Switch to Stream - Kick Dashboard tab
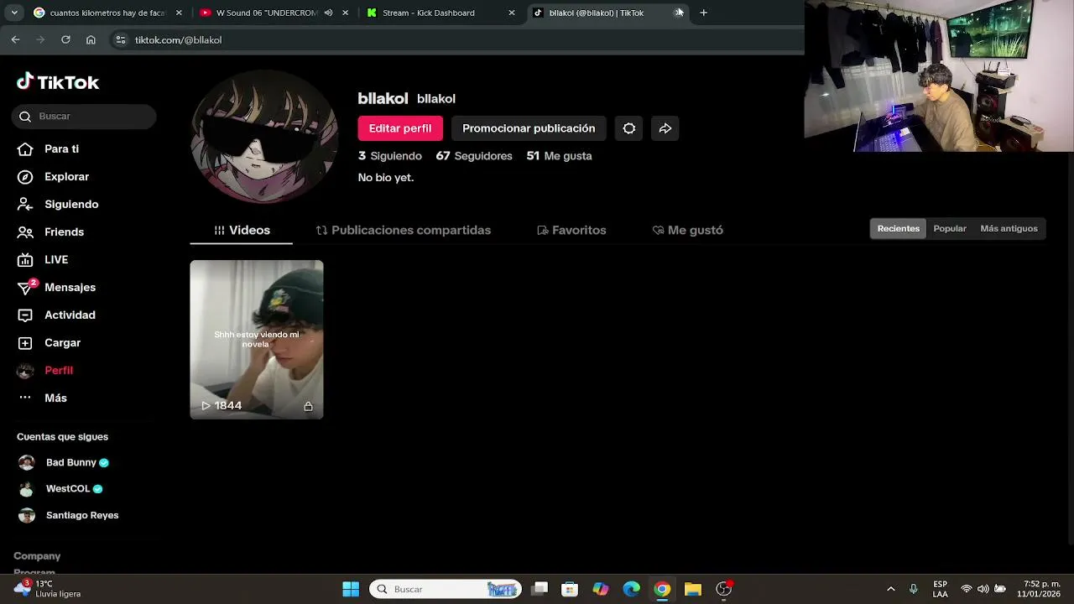 [x=441, y=13]
